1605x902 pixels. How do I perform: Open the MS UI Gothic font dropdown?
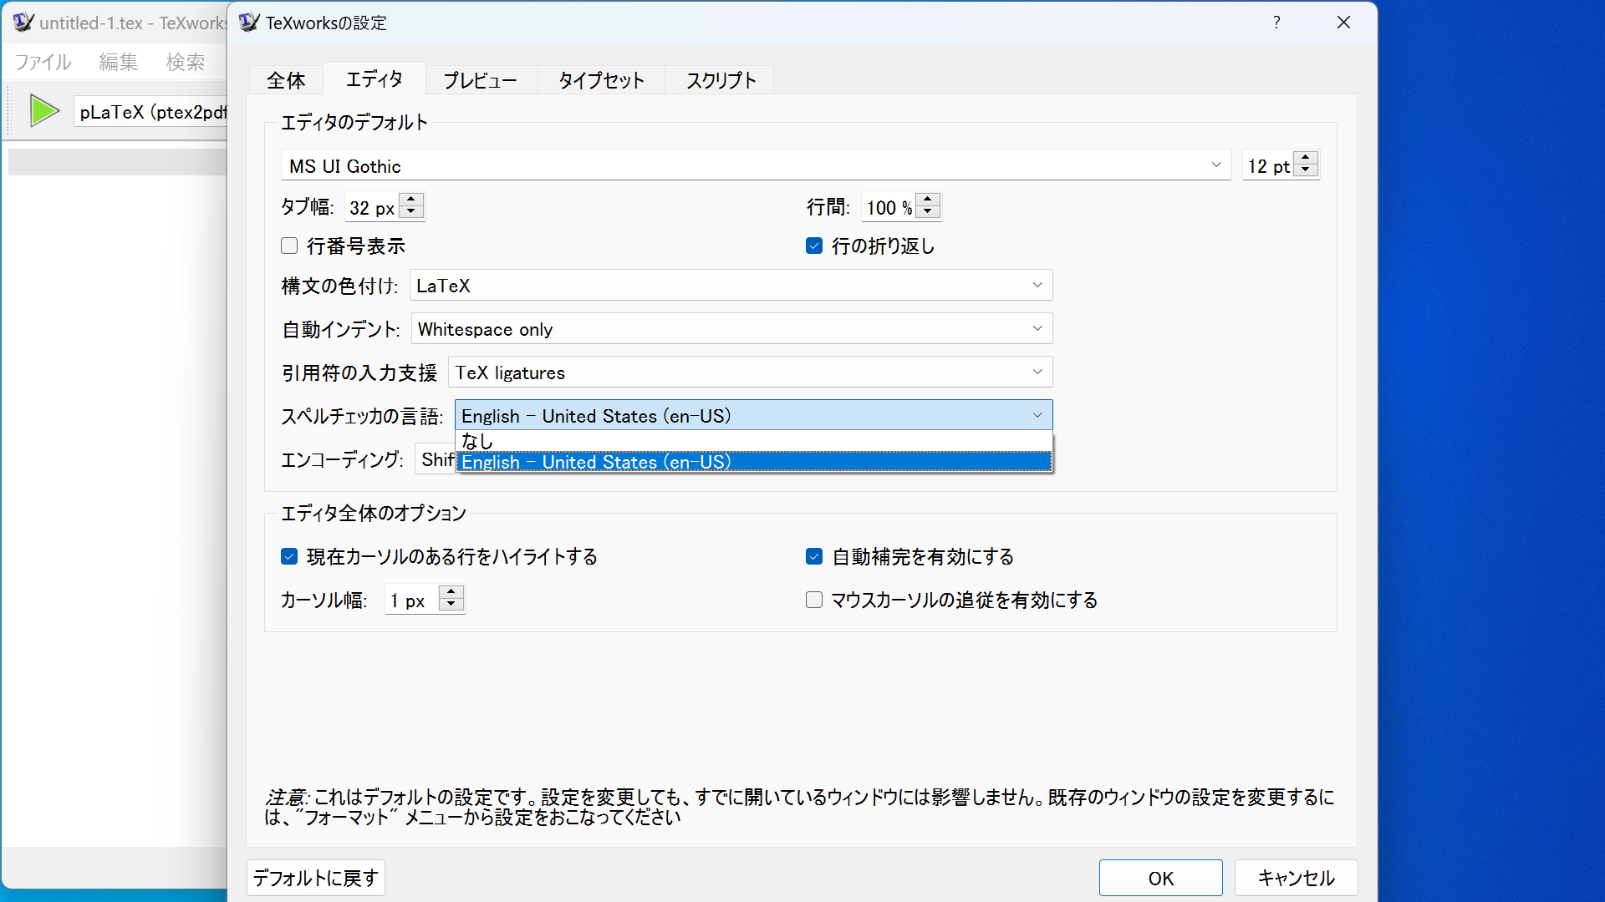click(x=756, y=165)
